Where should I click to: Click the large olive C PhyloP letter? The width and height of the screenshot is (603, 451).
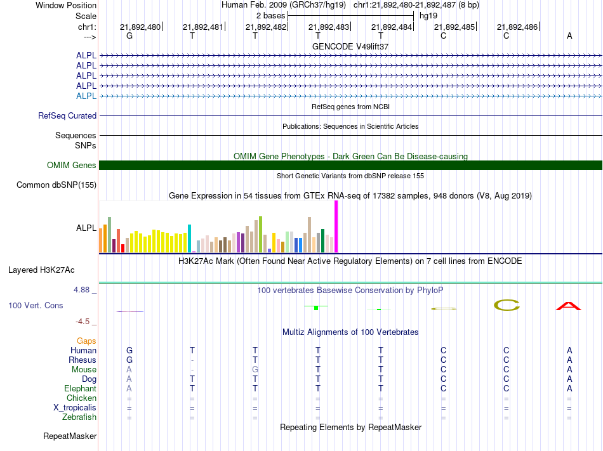[507, 305]
